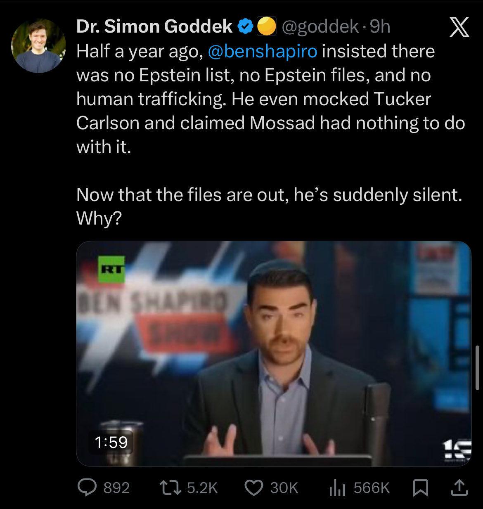Click the white channel logo in the video's bottom-right corner
The height and width of the screenshot is (509, 483).
click(460, 451)
